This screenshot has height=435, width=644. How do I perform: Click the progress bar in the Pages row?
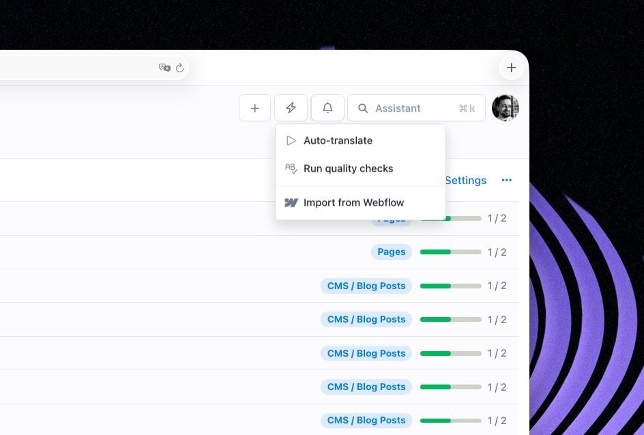click(x=450, y=252)
